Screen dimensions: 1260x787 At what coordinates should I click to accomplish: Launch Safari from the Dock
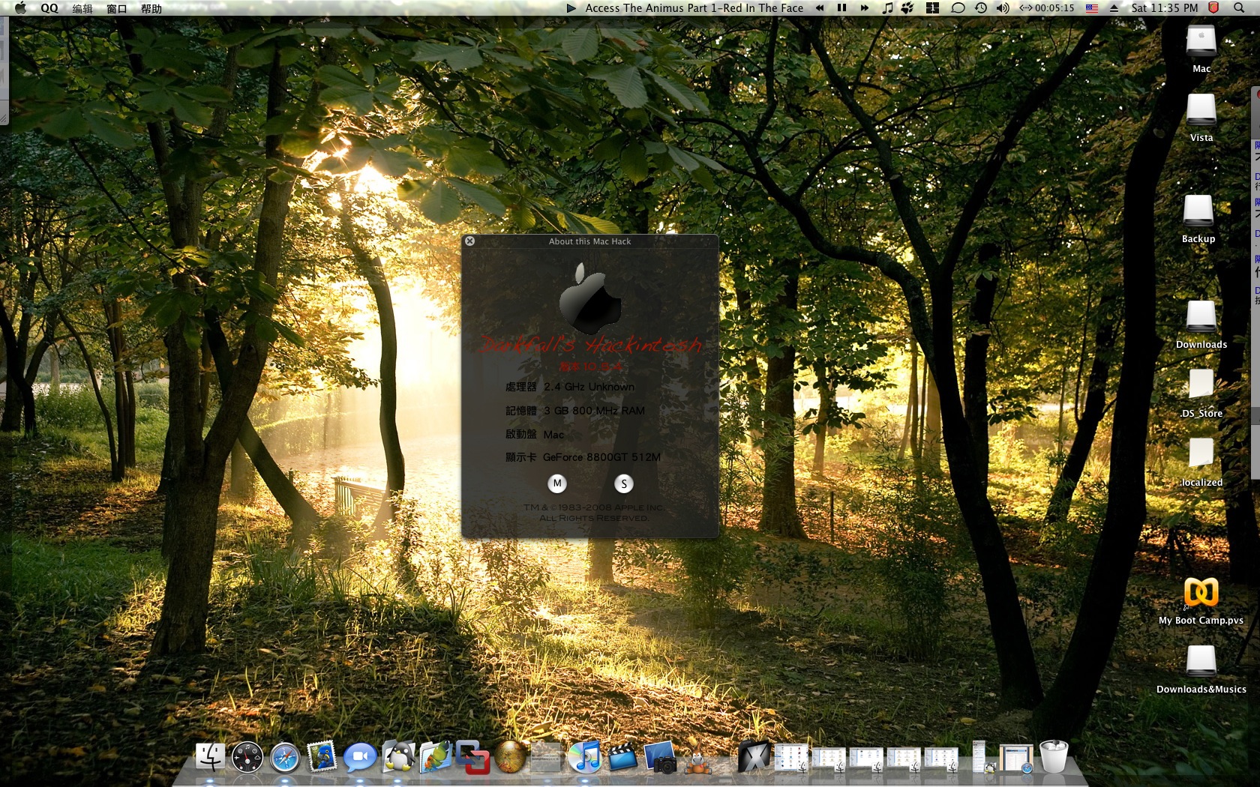pyautogui.click(x=285, y=759)
